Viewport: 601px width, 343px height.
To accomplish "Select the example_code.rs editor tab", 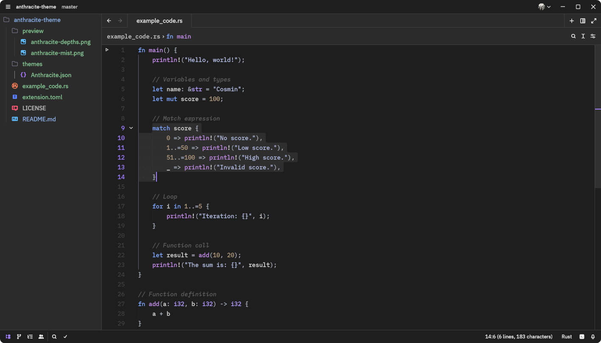I will tap(159, 21).
